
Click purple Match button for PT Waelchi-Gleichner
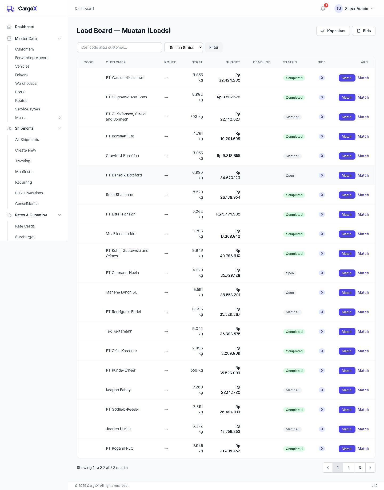coord(347,78)
